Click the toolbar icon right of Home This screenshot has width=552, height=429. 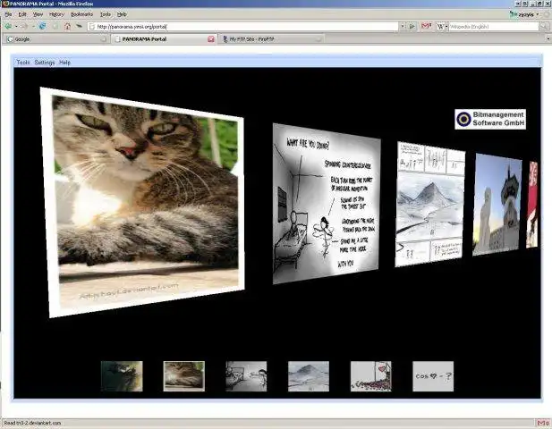[80, 27]
